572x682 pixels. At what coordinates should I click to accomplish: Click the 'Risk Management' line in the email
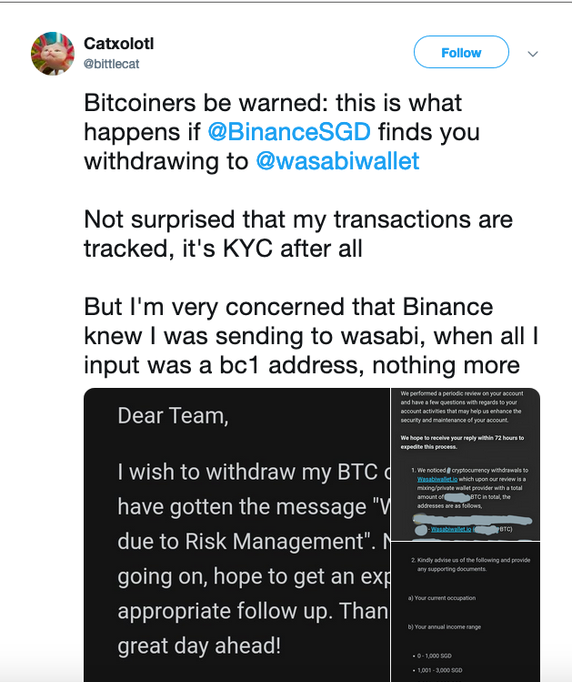(254, 542)
